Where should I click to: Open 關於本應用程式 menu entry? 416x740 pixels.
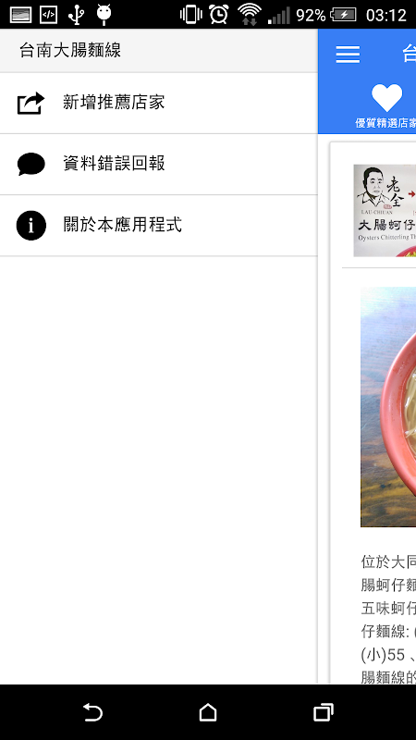[x=158, y=226]
